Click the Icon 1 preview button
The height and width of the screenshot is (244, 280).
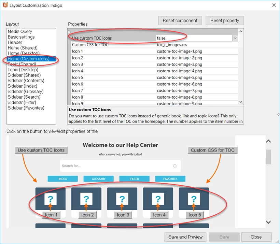coord(51,215)
